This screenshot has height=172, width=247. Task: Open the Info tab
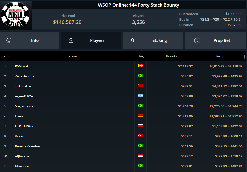[x=29, y=40]
